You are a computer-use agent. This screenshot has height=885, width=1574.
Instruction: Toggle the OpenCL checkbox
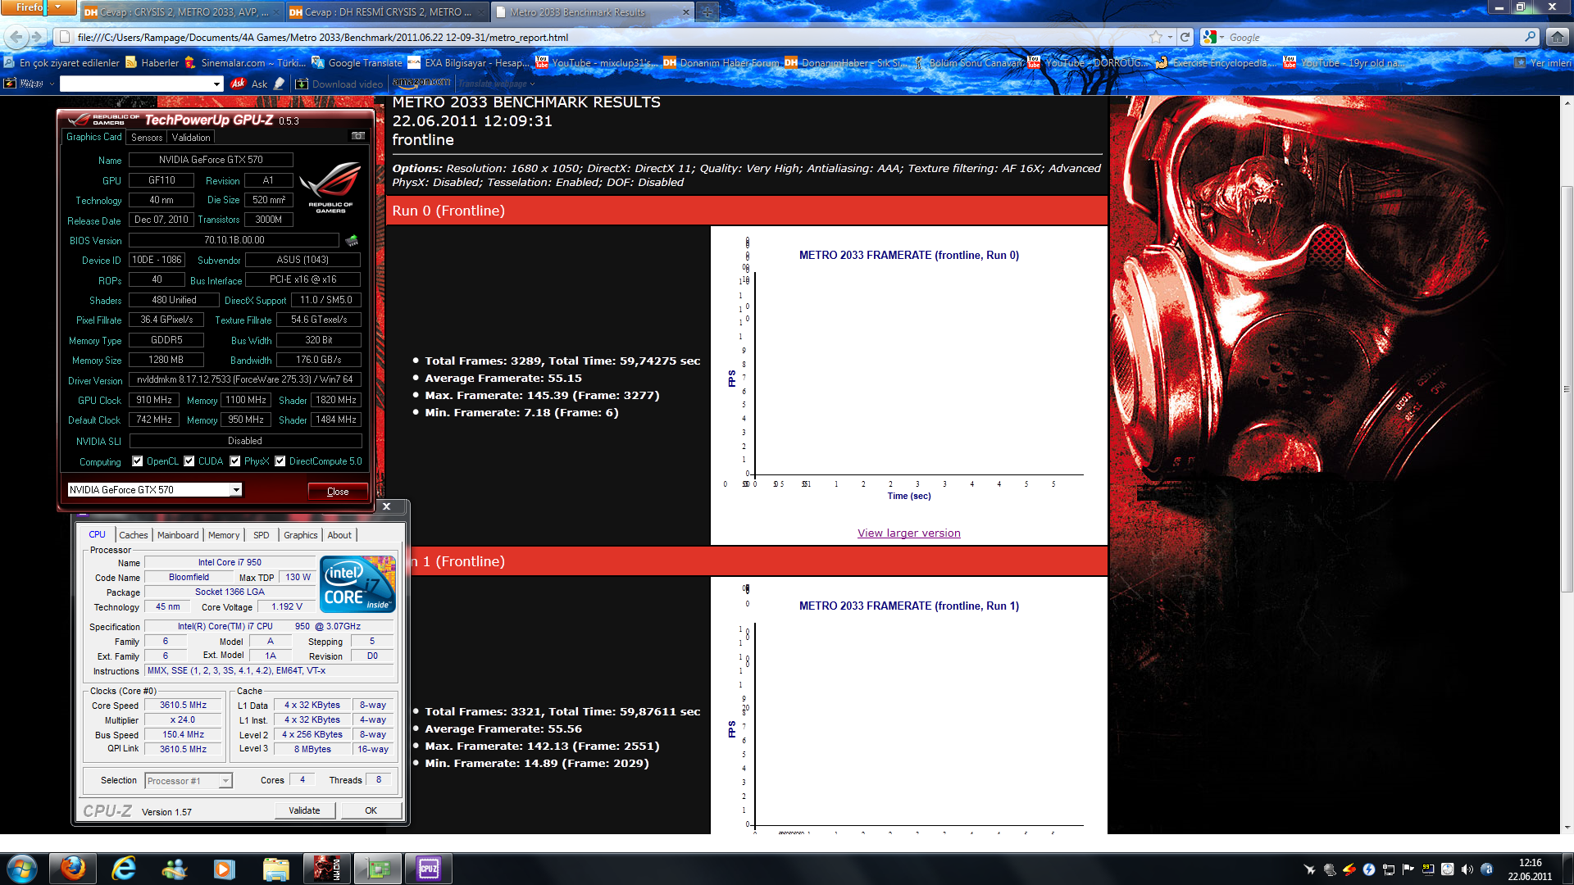click(x=138, y=461)
